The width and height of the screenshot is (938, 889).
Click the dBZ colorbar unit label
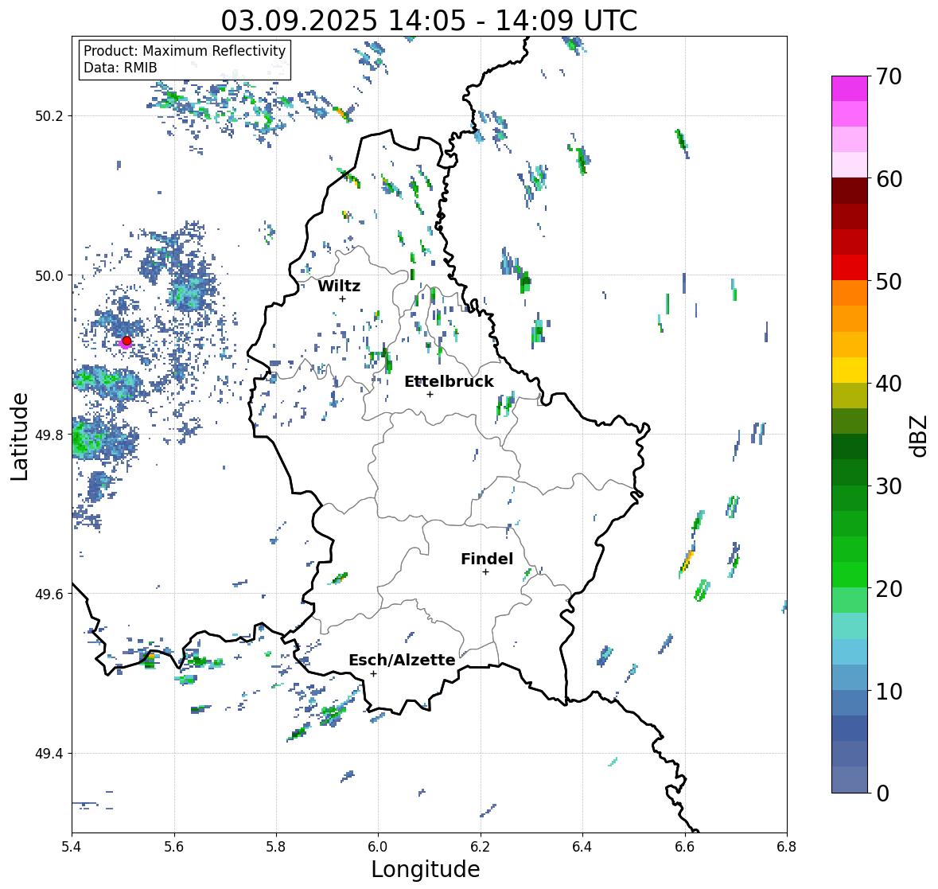[x=920, y=435]
